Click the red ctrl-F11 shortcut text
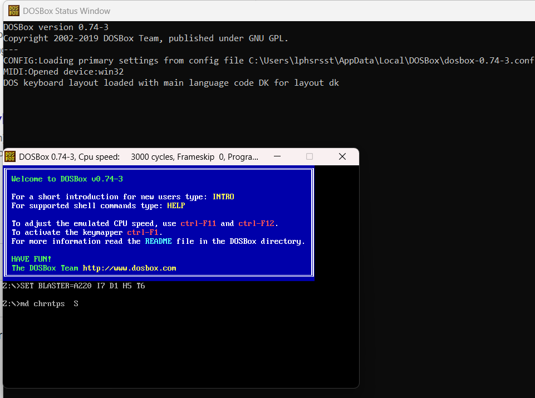Viewport: 535px width, 398px height. [198, 223]
